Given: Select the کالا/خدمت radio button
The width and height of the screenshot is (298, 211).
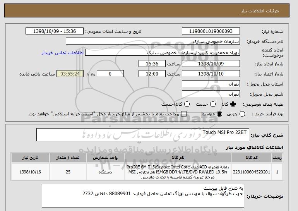Looking at the screenshot, I should tap(187, 104).
